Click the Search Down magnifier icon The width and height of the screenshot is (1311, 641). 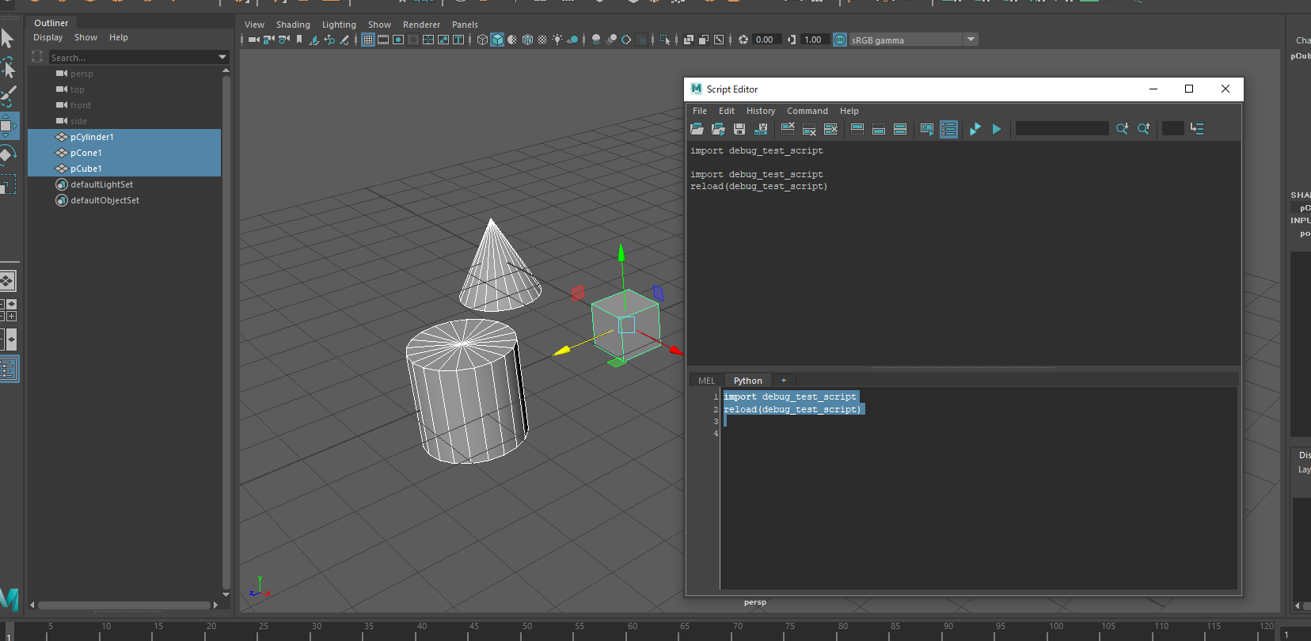pos(1122,129)
